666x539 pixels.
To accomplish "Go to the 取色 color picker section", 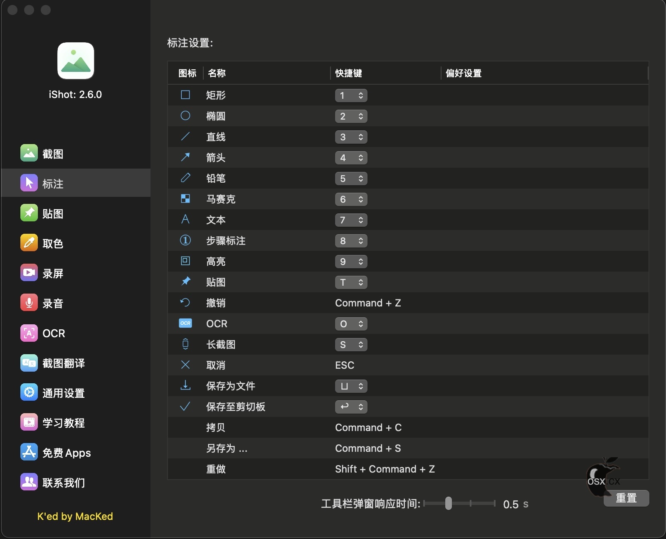I will (76, 243).
